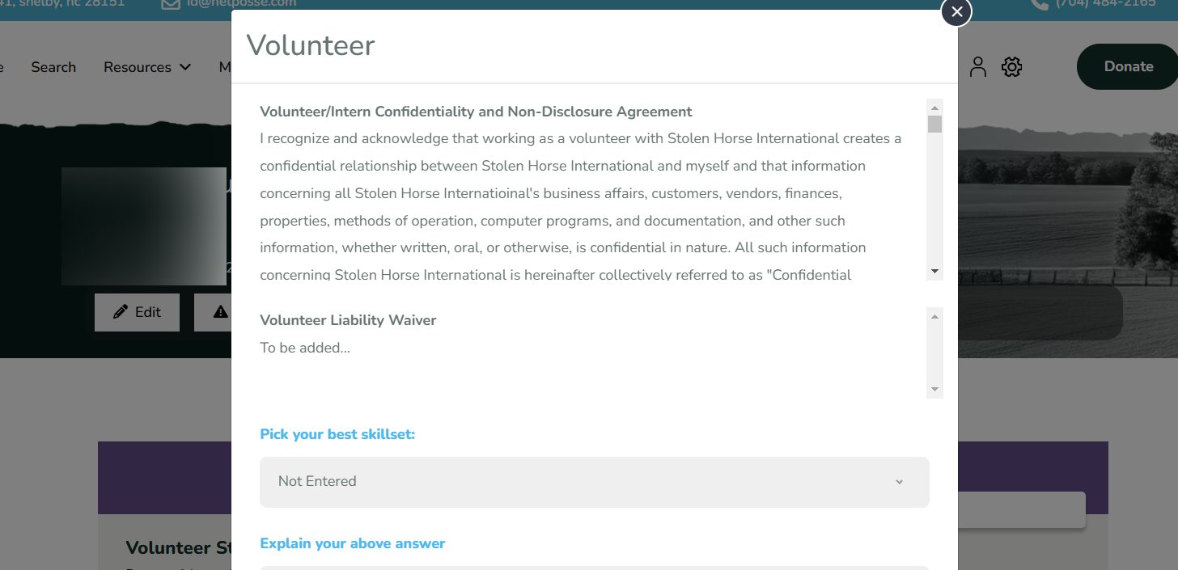1178x570 pixels.
Task: Click the blurred profile picture thumbnail
Action: (144, 226)
